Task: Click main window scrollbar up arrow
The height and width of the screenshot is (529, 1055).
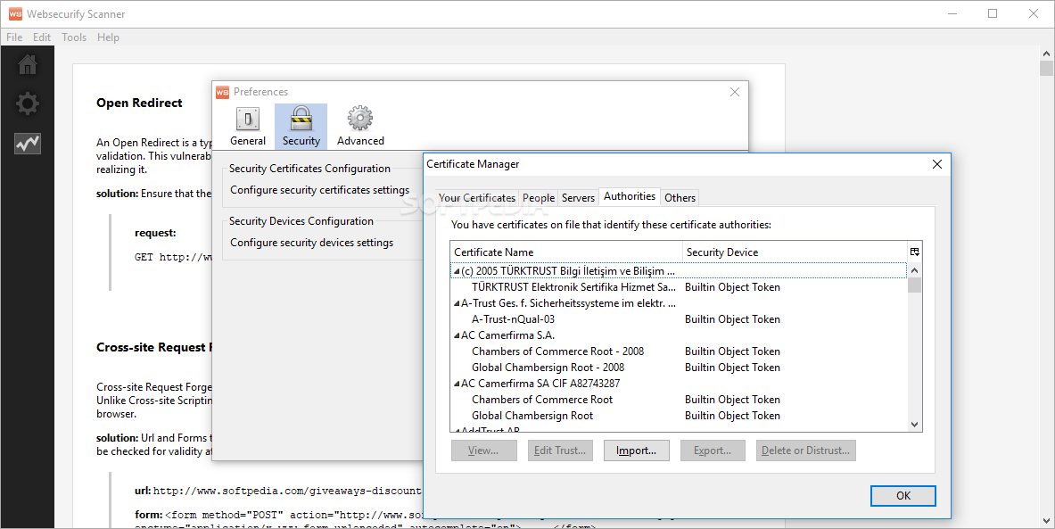Action: pos(1046,54)
